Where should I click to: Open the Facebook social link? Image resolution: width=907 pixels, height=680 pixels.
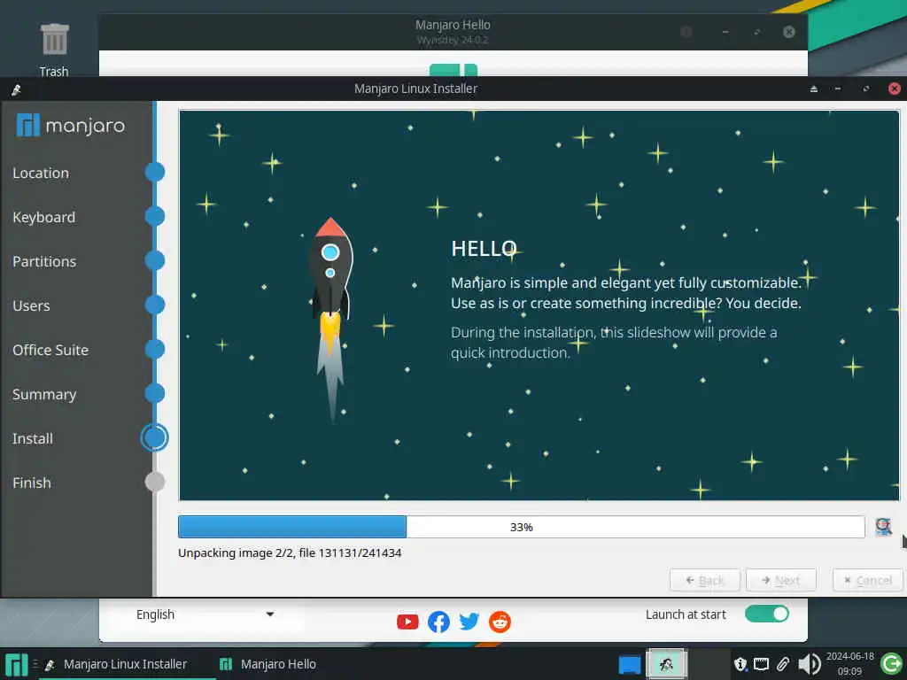click(x=438, y=622)
